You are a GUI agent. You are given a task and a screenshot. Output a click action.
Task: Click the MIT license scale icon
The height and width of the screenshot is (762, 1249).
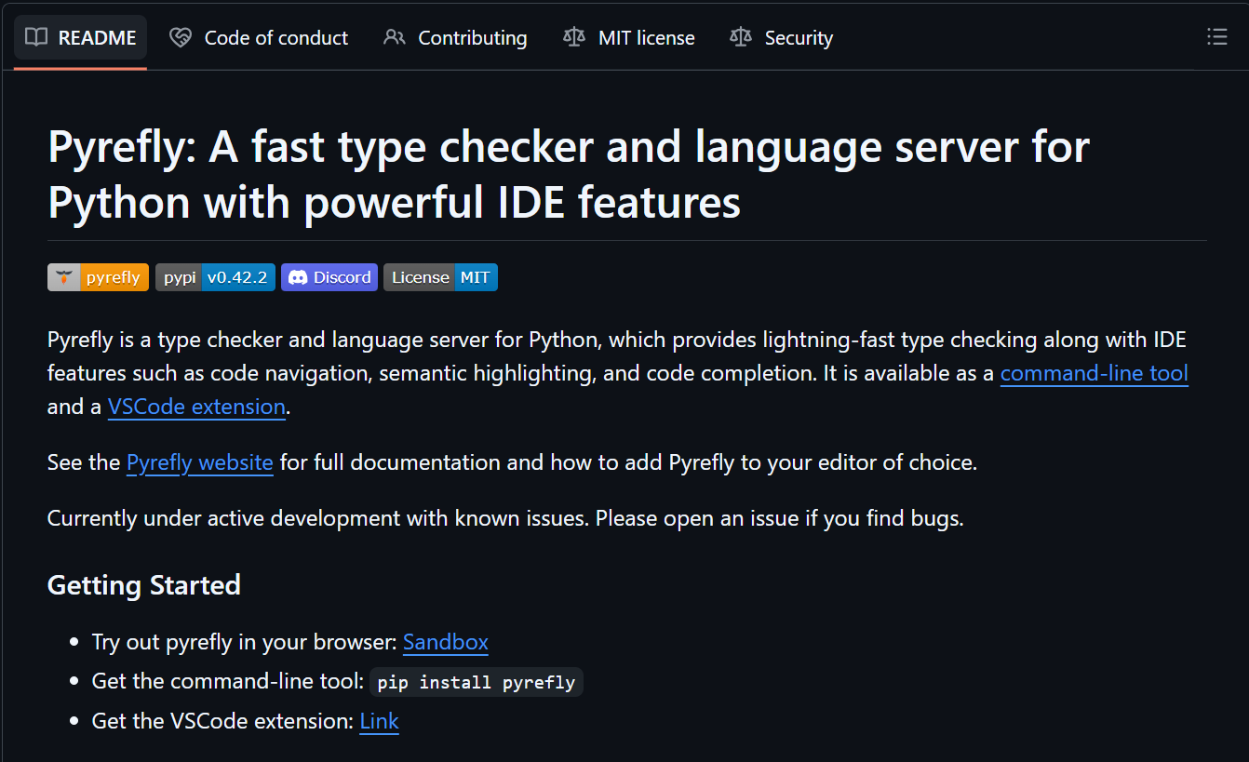[x=574, y=37]
